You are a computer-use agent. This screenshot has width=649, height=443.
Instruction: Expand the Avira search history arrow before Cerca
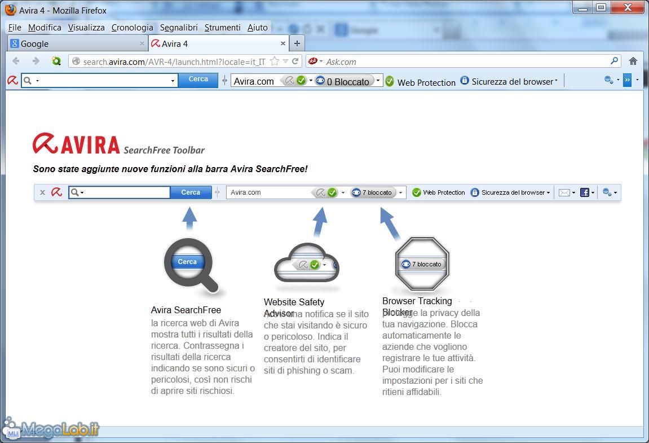(x=173, y=81)
